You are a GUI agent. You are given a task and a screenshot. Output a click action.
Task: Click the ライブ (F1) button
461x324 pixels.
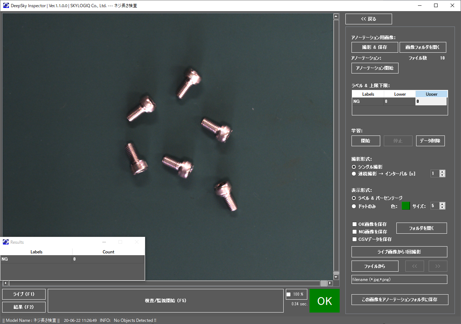24,294
